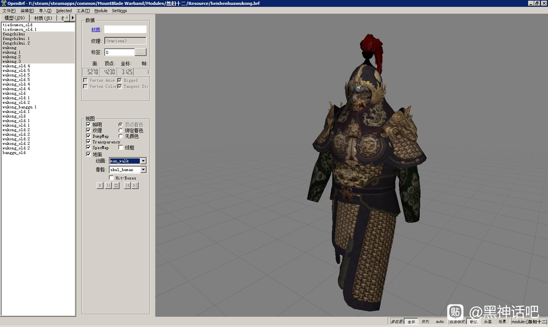548x327 pixels.
Task: Click the vertex count value 4230
Action: click(108, 71)
